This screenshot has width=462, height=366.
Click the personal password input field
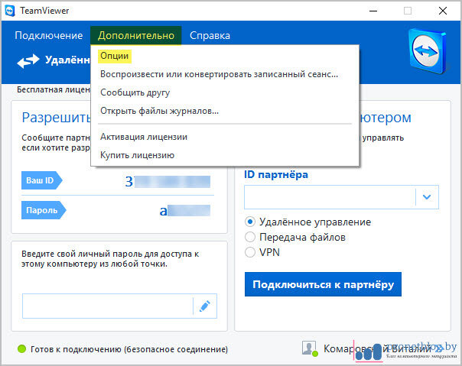(x=108, y=306)
